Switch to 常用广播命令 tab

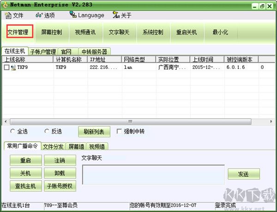click(23, 146)
